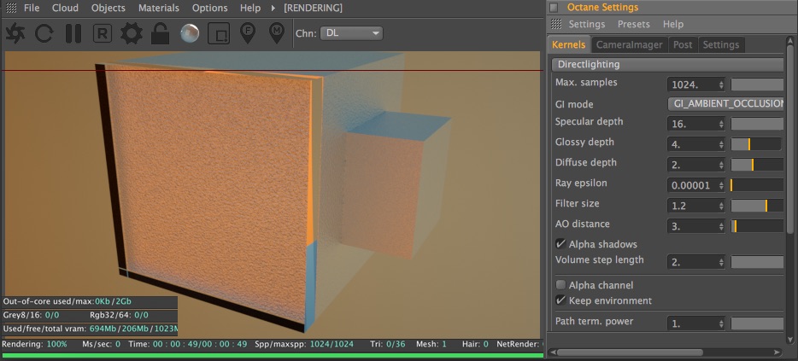Toggle the lock resolution padlock icon
The image size is (798, 361).
(161, 33)
